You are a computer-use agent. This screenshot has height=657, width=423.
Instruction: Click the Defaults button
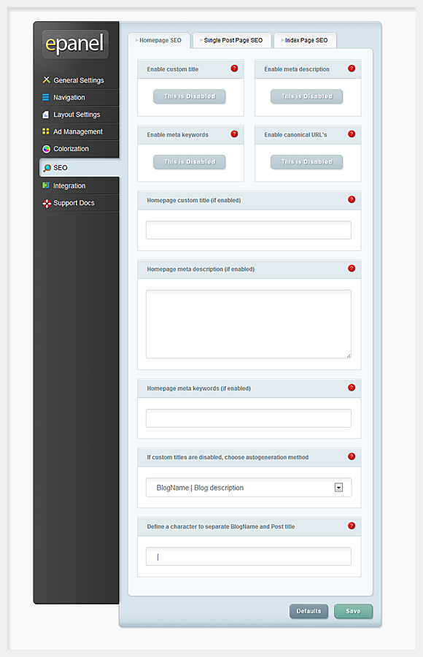308,611
